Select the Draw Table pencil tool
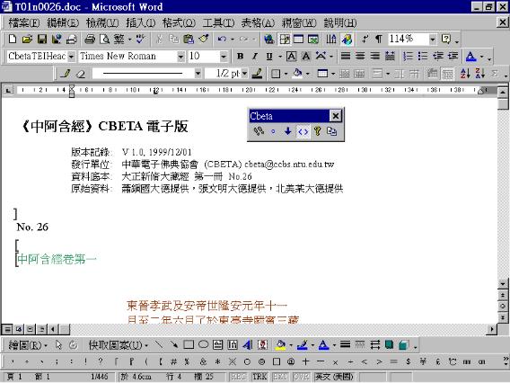 [66, 74]
